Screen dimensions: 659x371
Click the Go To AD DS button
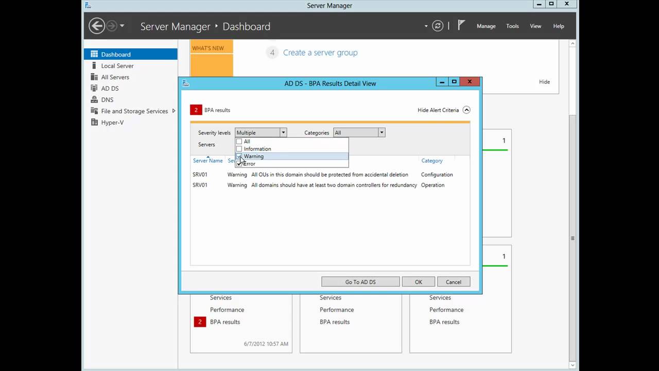[x=360, y=282]
